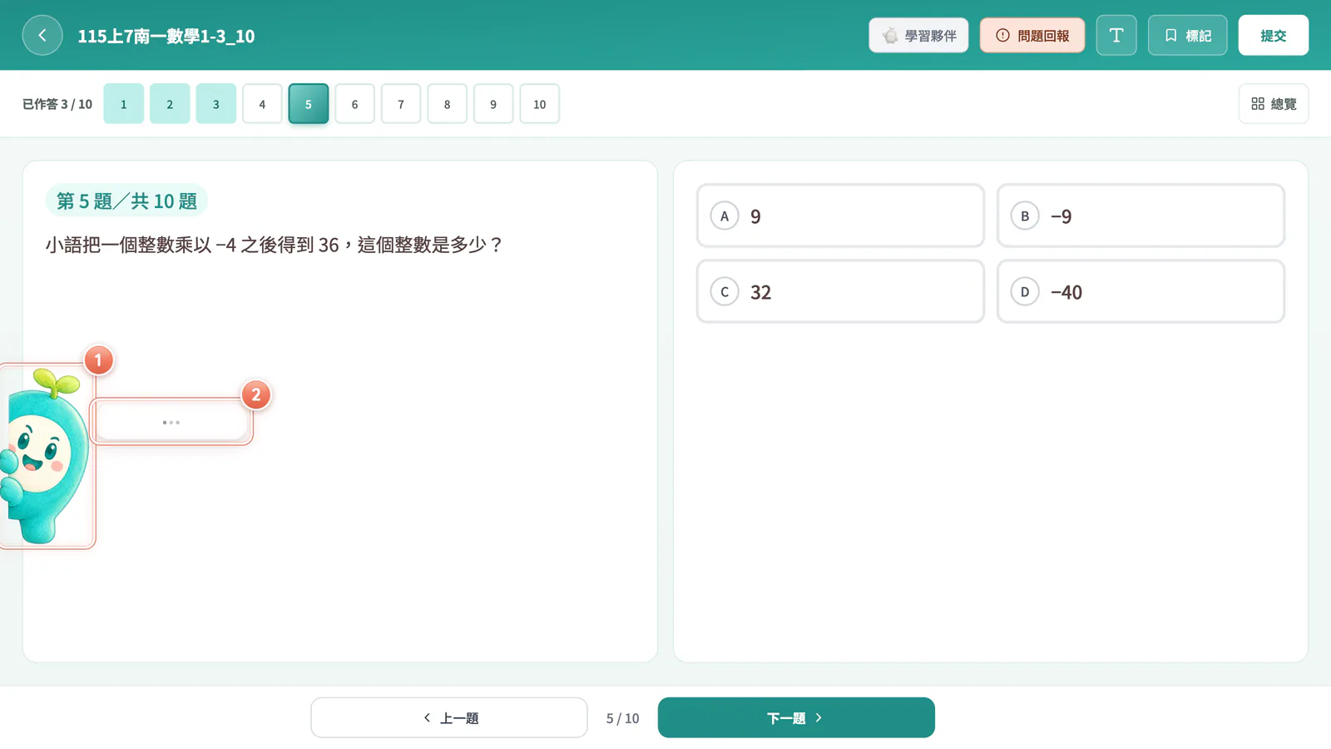Go to question 4 tab
The image size is (1331, 749).
(x=262, y=104)
